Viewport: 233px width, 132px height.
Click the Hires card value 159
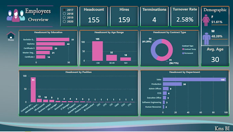pos(124,20)
